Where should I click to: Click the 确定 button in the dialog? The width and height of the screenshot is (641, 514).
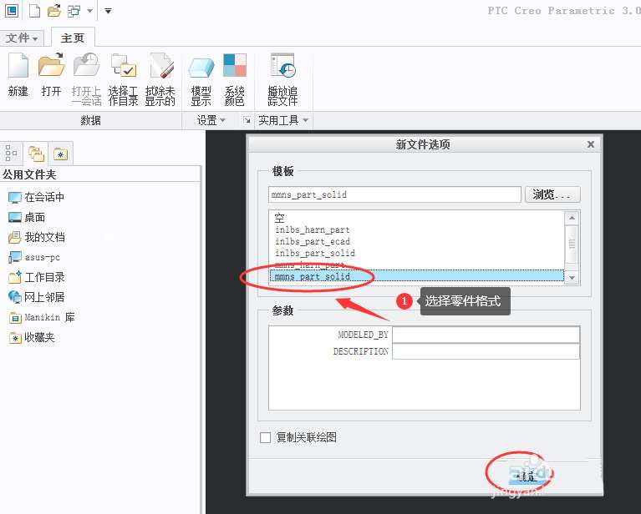pyautogui.click(x=527, y=476)
